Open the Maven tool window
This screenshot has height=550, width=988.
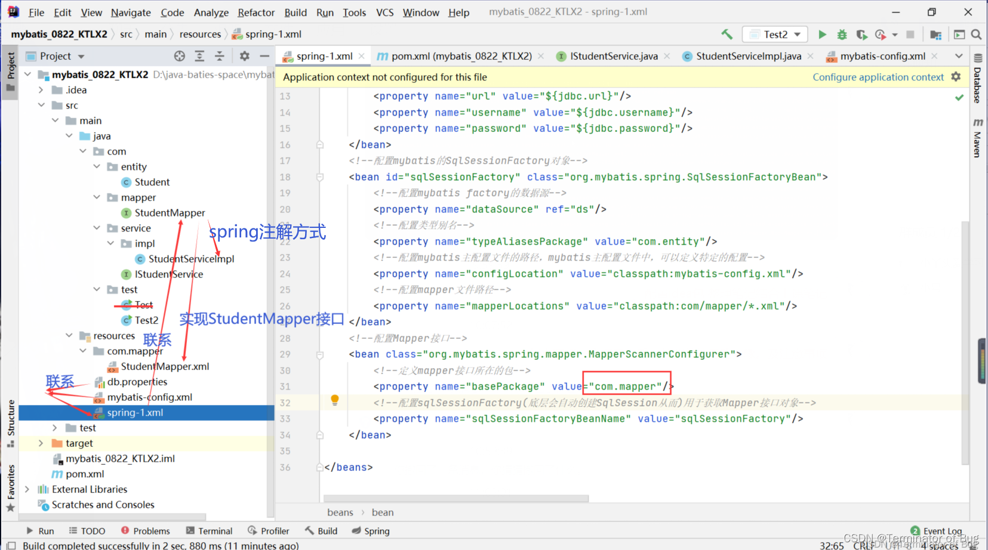point(978,138)
